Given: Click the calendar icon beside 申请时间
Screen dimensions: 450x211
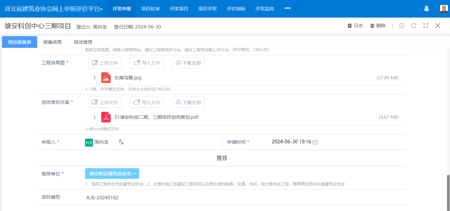Looking at the screenshot, I should tap(315, 142).
